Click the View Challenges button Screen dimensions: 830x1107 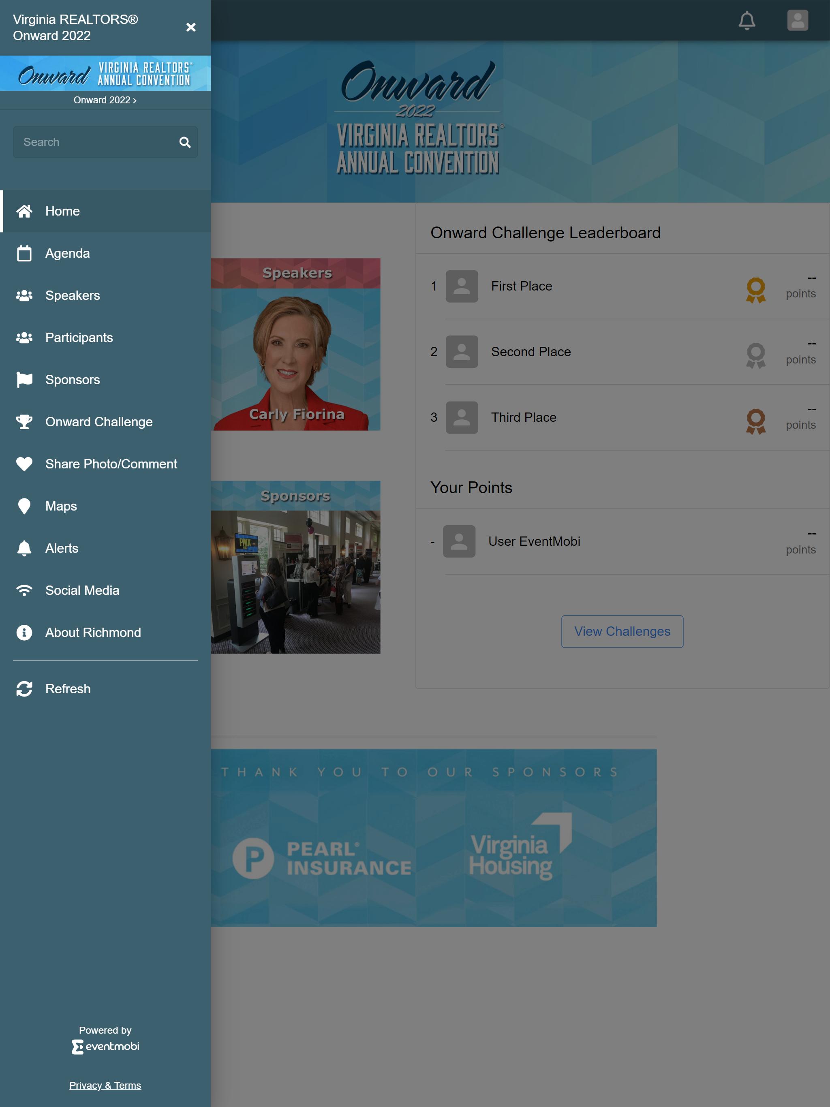click(x=622, y=632)
